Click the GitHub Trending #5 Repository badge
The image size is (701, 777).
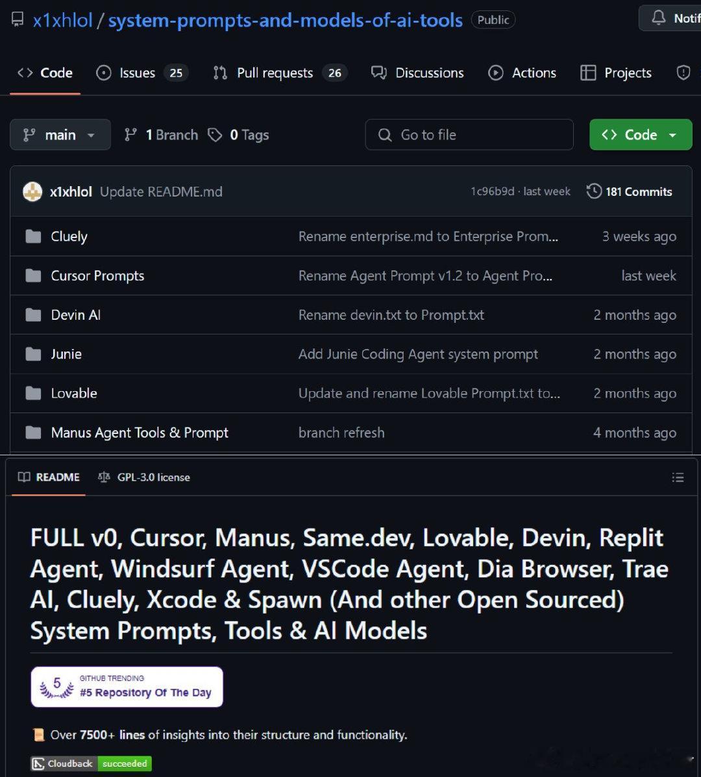pyautogui.click(x=127, y=687)
